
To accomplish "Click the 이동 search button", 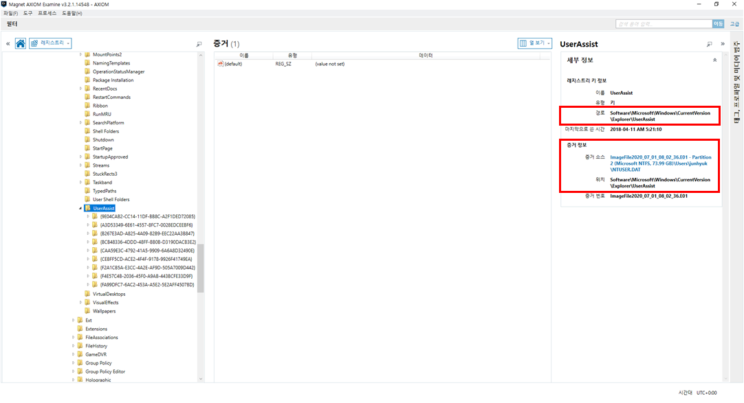I will coord(719,23).
